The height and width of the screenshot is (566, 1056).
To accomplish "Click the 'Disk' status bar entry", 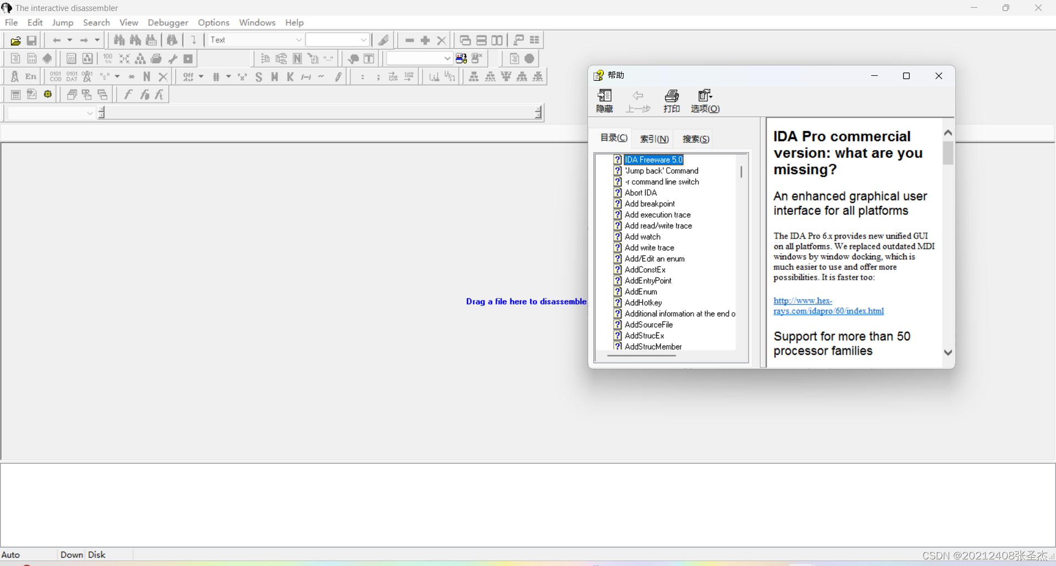I will (x=97, y=555).
